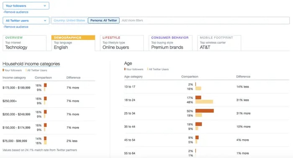Click the Household income categories heading
293x158 pixels.
[x=31, y=64]
